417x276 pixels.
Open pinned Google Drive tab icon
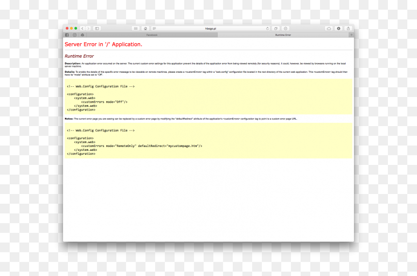[82, 35]
